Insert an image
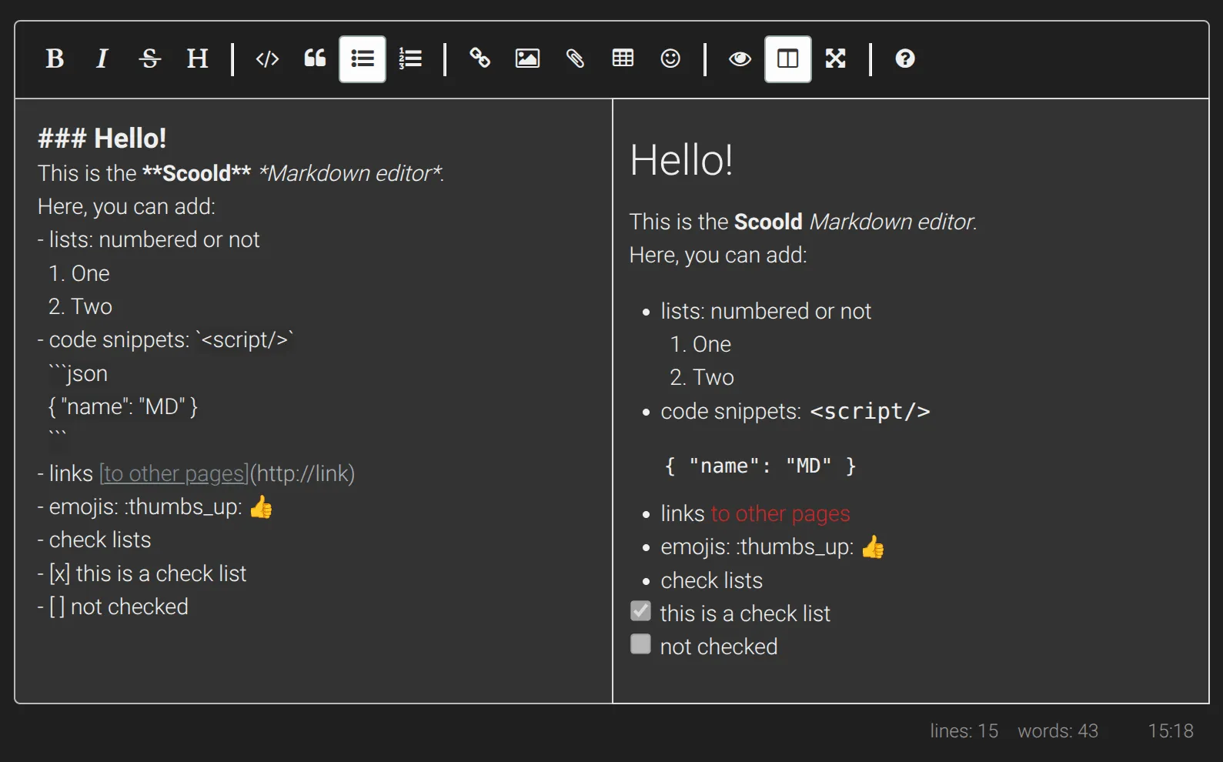The height and width of the screenshot is (762, 1223). [527, 58]
